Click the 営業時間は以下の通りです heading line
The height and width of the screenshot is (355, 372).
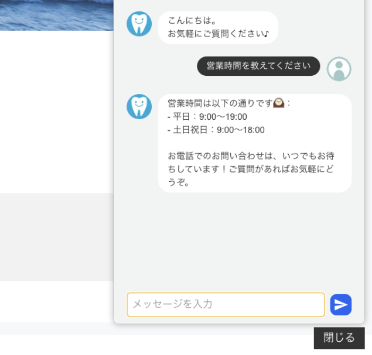pyautogui.click(x=229, y=103)
